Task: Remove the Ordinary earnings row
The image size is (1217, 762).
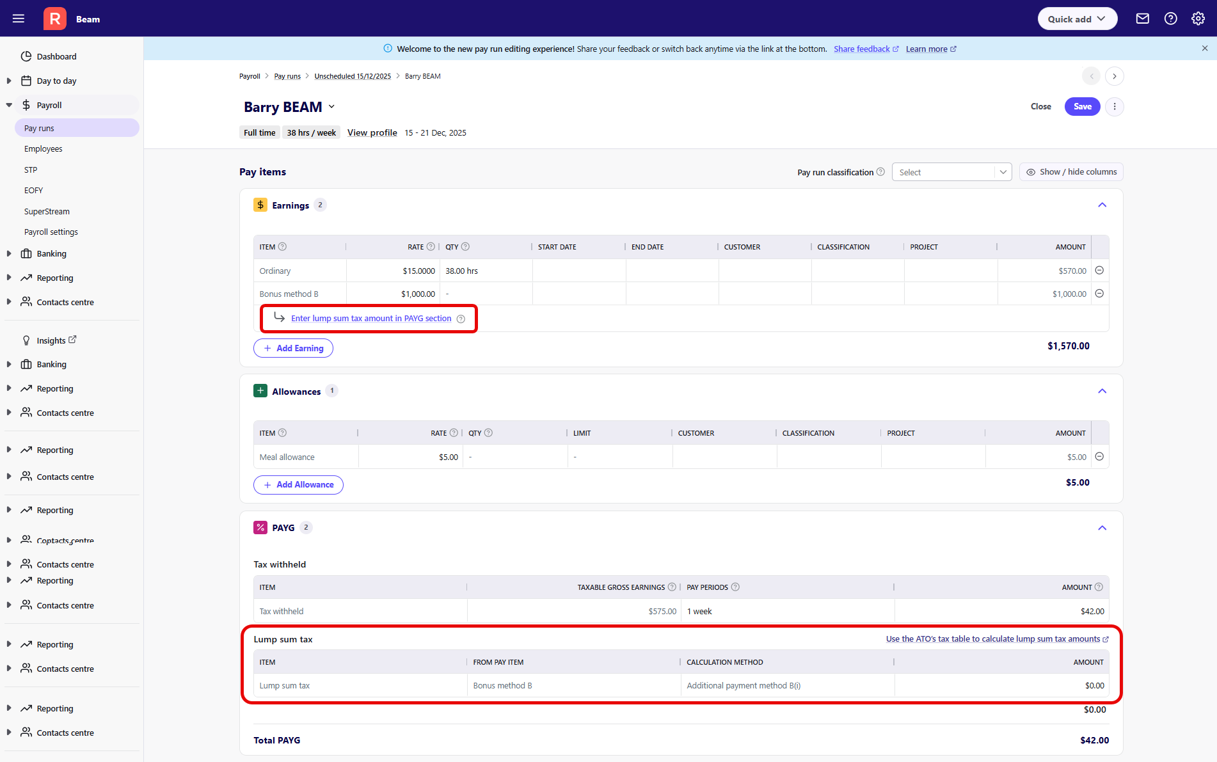Action: point(1099,271)
